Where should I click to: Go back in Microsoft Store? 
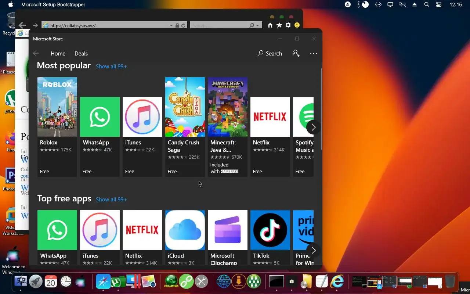(x=36, y=53)
